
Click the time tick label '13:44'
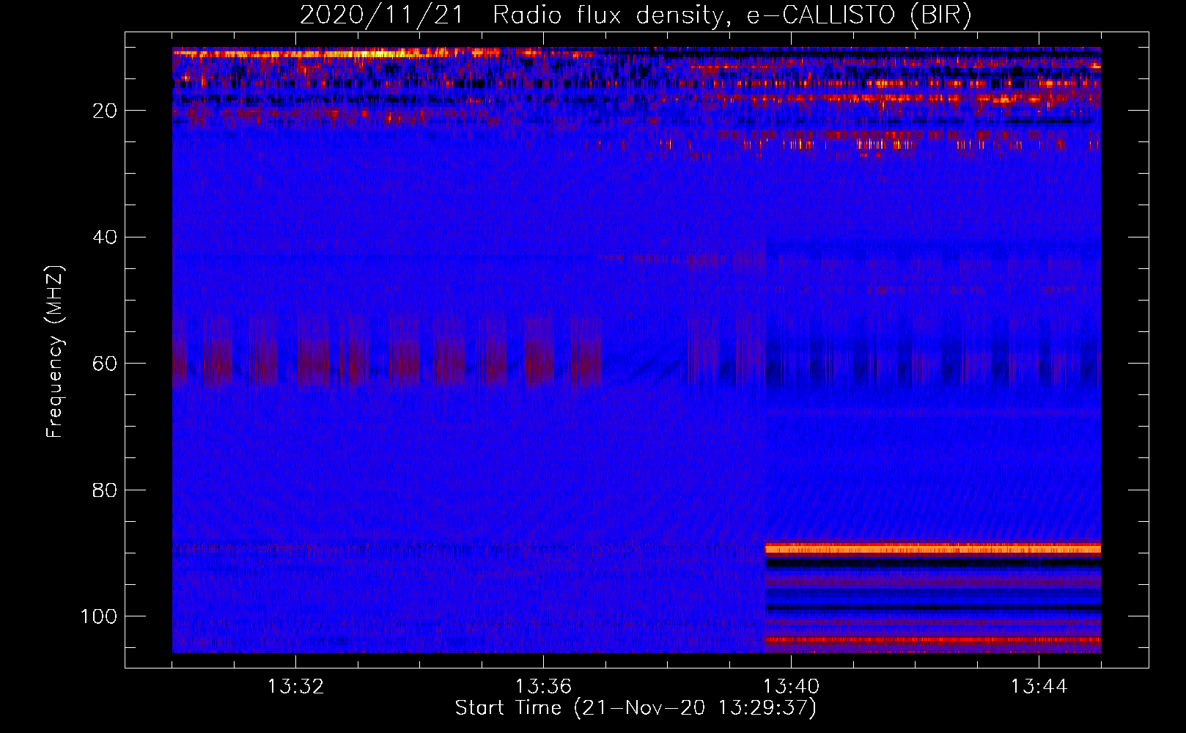click(x=1039, y=687)
